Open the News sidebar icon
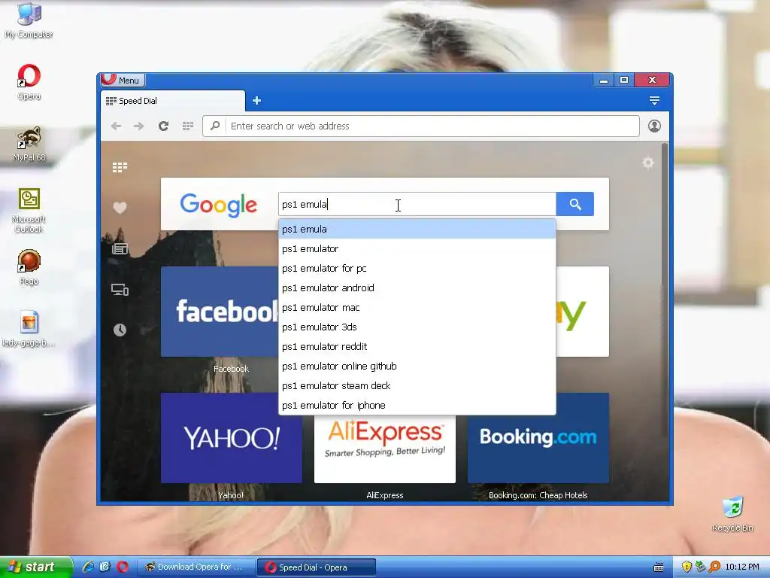This screenshot has width=770, height=578. click(x=120, y=248)
